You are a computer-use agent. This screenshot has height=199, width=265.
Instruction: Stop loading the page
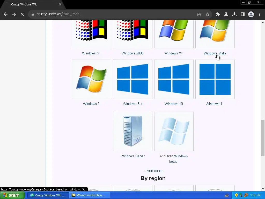point(22,14)
